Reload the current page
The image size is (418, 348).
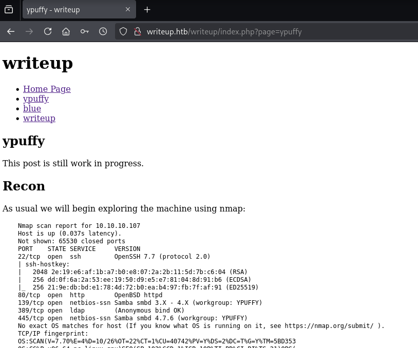(48, 31)
